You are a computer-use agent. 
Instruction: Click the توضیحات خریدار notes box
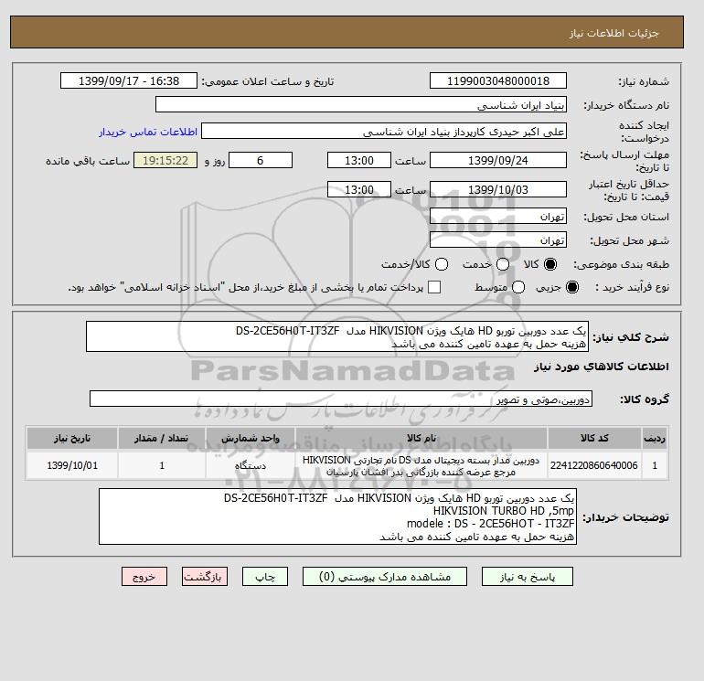(337, 516)
